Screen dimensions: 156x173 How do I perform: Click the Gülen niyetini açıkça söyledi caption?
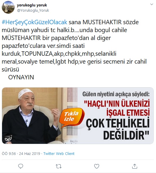(x=116, y=94)
